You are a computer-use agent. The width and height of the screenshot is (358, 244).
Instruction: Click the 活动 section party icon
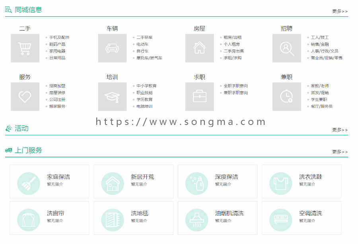[x=8, y=128]
